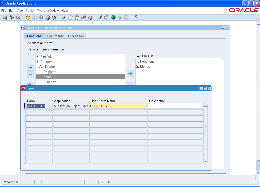Select Form in the navigator tree
The width and height of the screenshot is (260, 187).
tap(80, 77)
